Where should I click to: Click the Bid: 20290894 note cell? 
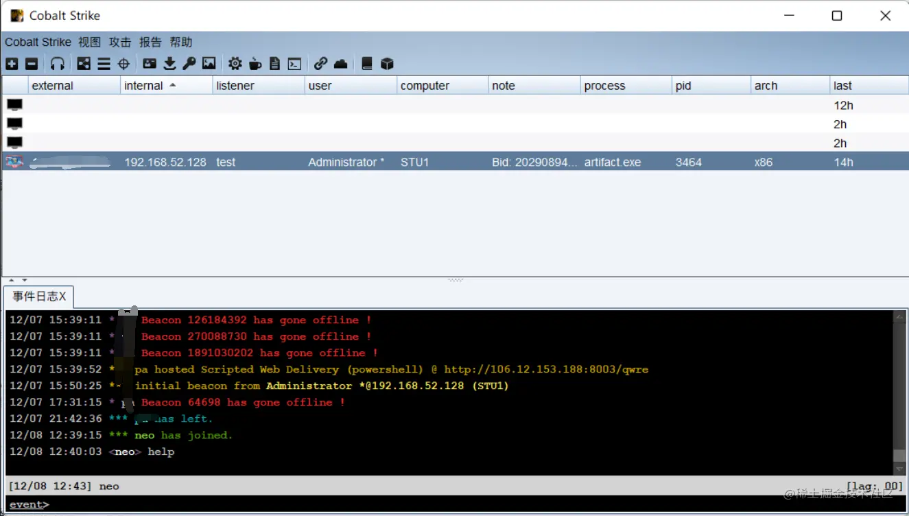[534, 162]
